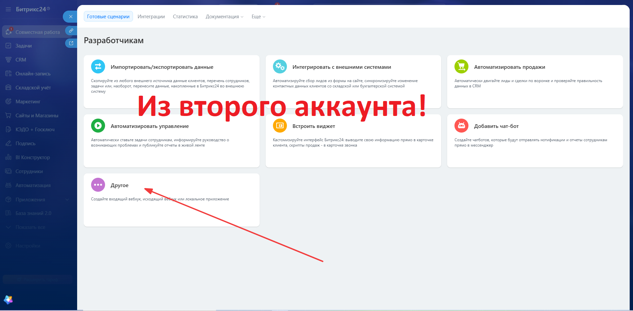Click the teal gears integration icon
Screen dimensions: 633x311
280,66
